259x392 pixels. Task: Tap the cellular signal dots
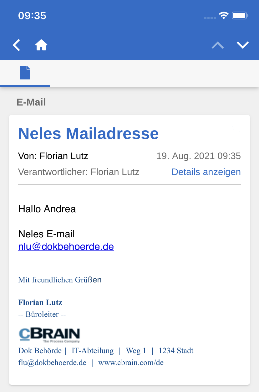(x=210, y=18)
